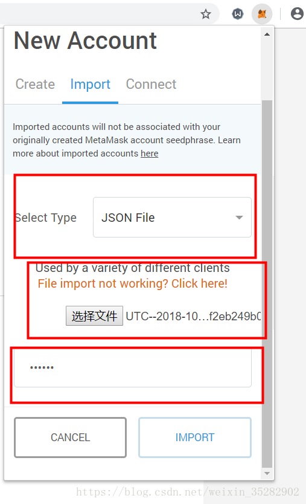
Task: Open the W browser extension icon
Action: coord(238,14)
